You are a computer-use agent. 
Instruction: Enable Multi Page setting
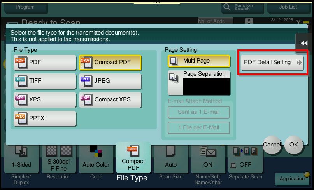pos(199,61)
